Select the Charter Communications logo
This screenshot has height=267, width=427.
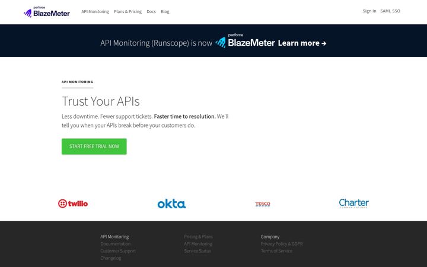tap(353, 204)
